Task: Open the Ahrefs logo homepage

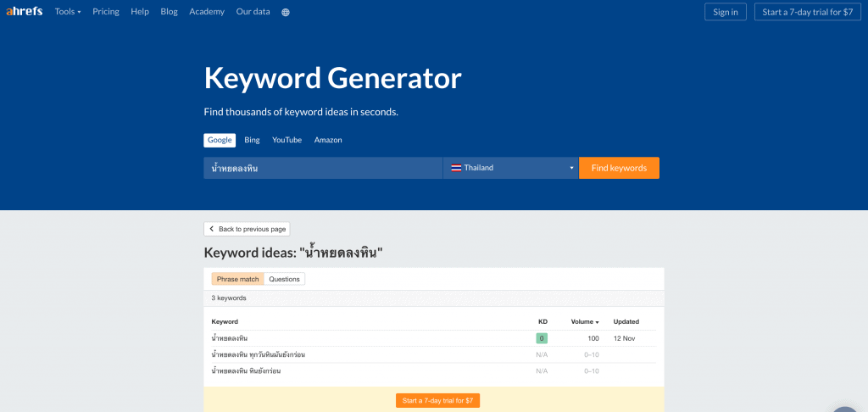Action: pyautogui.click(x=25, y=12)
